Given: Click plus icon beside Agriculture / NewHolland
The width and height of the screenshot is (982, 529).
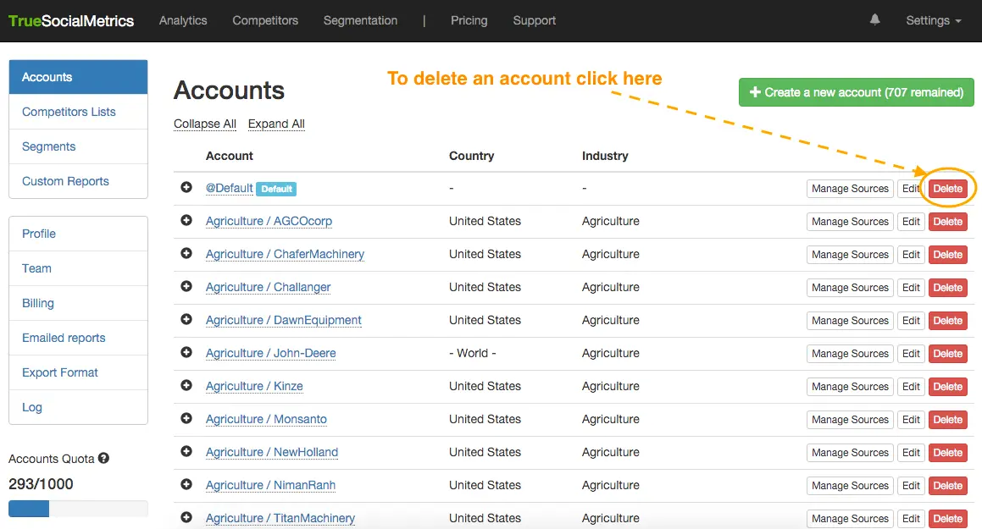Looking at the screenshot, I should pos(186,451).
